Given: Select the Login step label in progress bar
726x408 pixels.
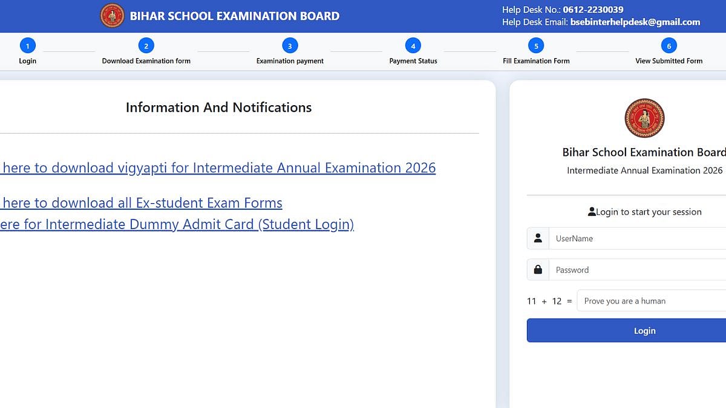Looking at the screenshot, I should [x=27, y=61].
